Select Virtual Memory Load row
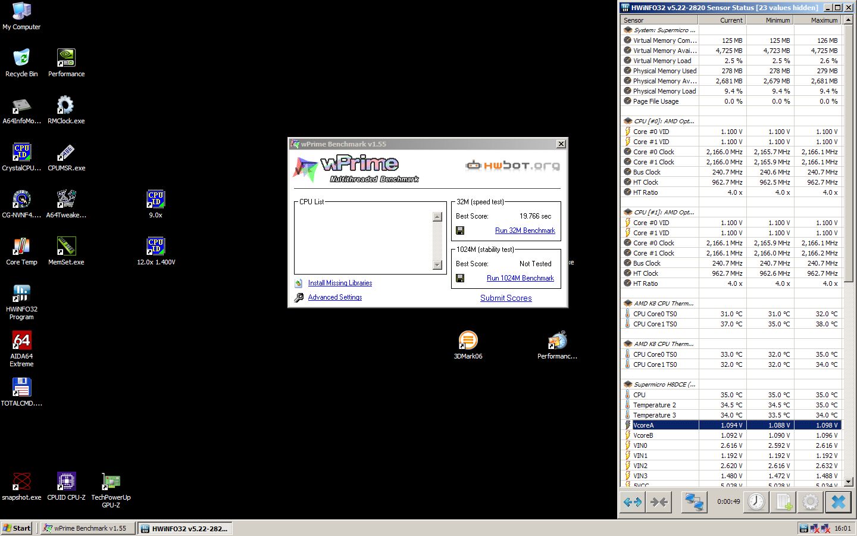The width and height of the screenshot is (857, 536). pos(731,61)
